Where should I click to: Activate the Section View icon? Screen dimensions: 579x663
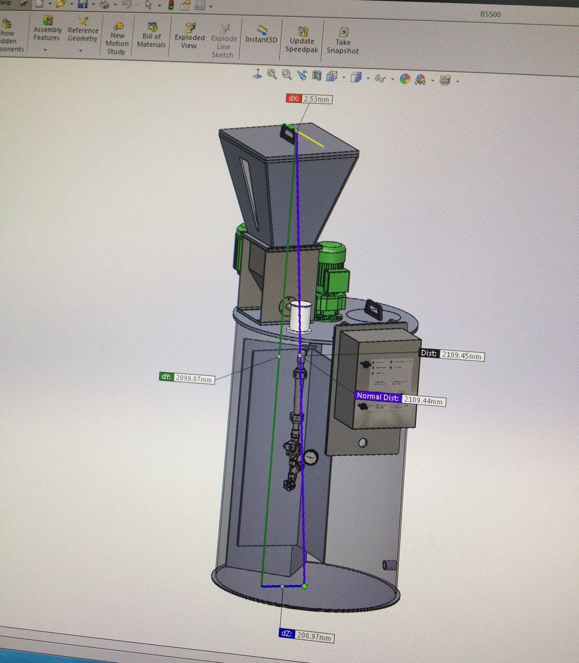click(x=317, y=77)
